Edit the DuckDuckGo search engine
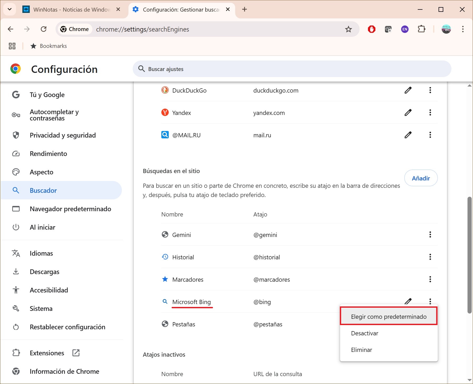Screen dimensions: 473x384 tap(408, 90)
